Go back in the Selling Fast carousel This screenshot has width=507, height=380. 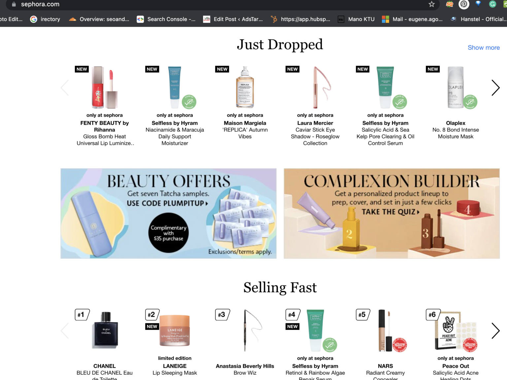point(65,331)
